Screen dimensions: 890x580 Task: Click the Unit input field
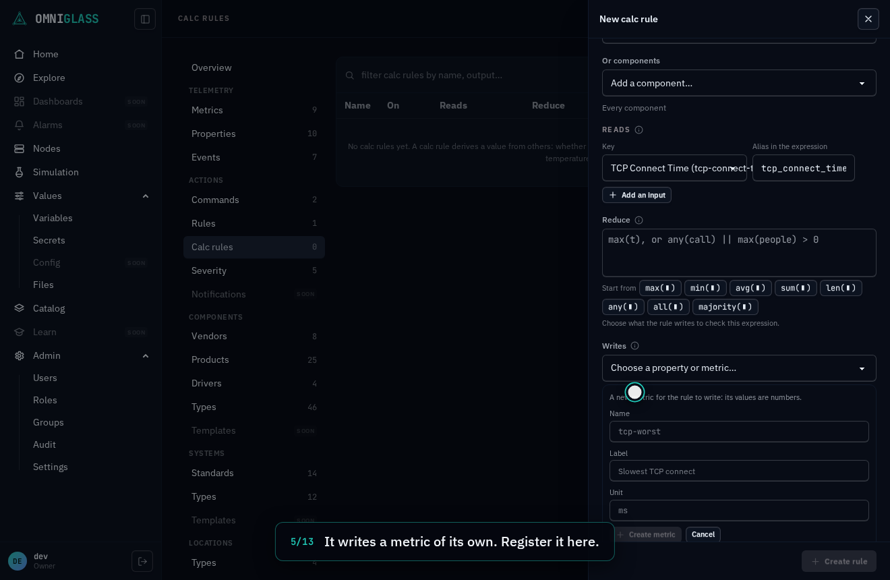[x=739, y=511]
